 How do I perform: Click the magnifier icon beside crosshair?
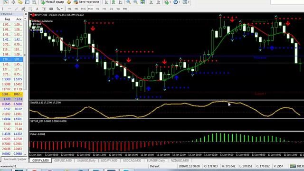tap(34, 2)
